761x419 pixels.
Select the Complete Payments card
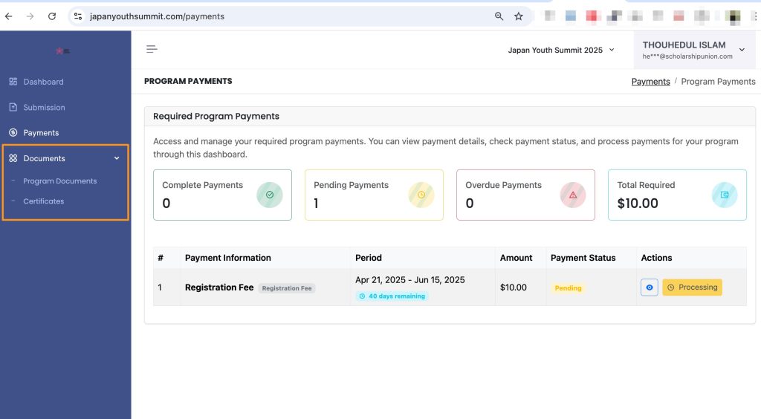(222, 195)
